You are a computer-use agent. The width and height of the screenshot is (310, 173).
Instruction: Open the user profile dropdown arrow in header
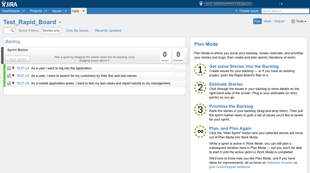(282, 4)
